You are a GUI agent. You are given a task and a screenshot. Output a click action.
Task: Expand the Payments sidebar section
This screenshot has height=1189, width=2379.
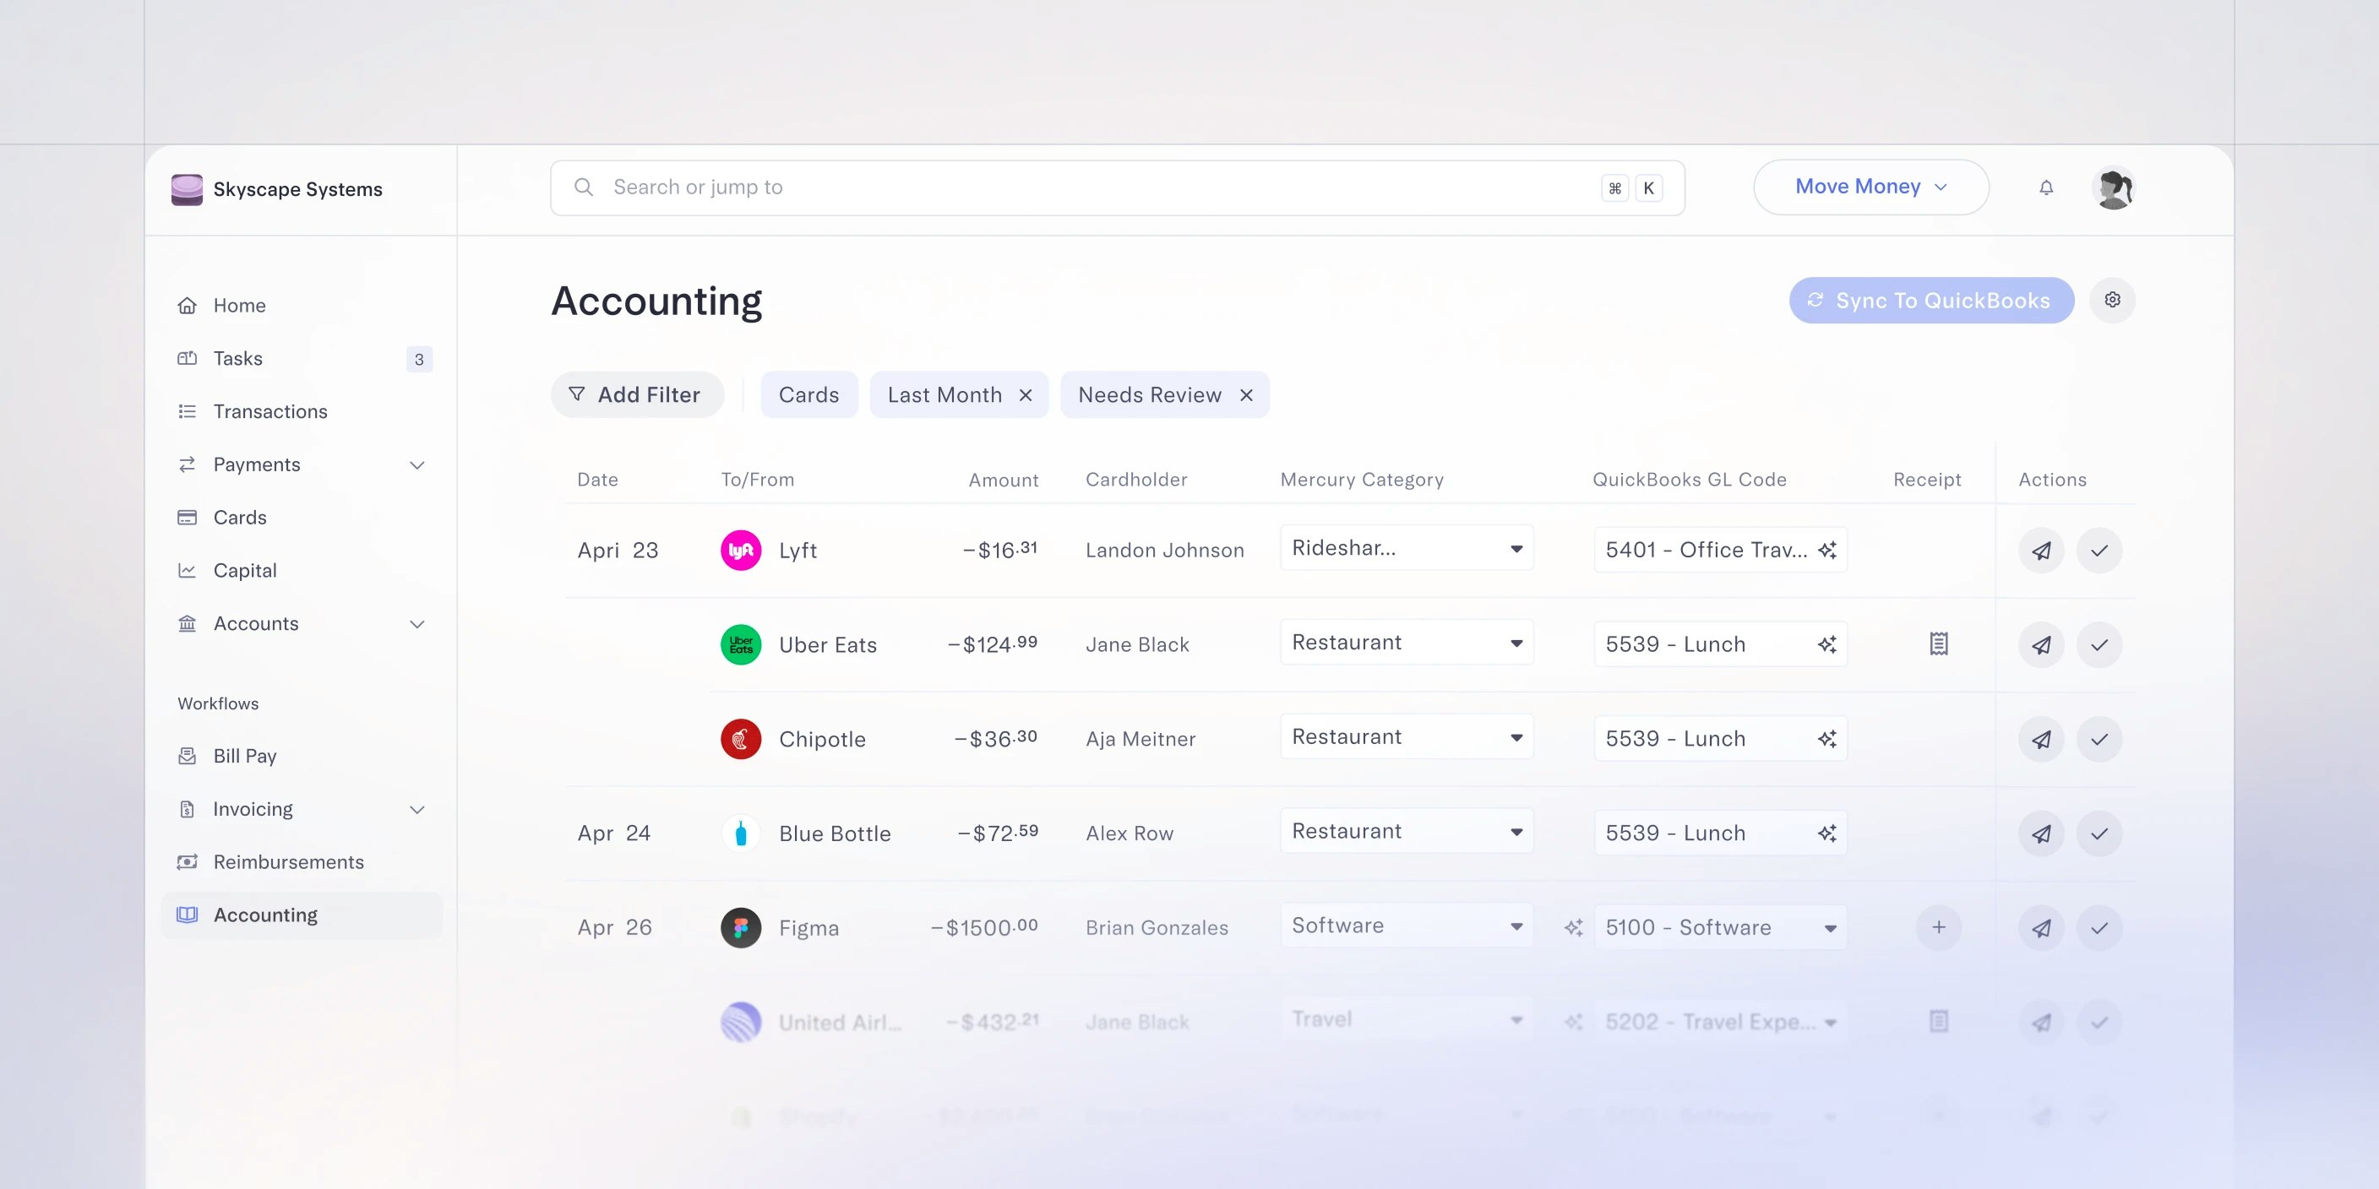[417, 465]
